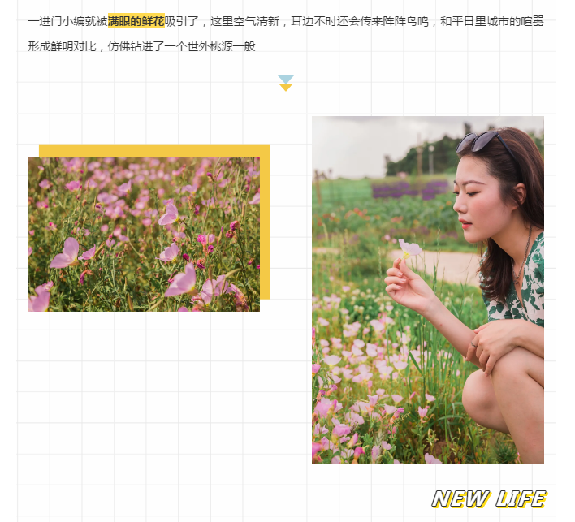575x522 pixels.
Task: Click the highlighted text 满眼的鲜花
Action: (x=136, y=21)
